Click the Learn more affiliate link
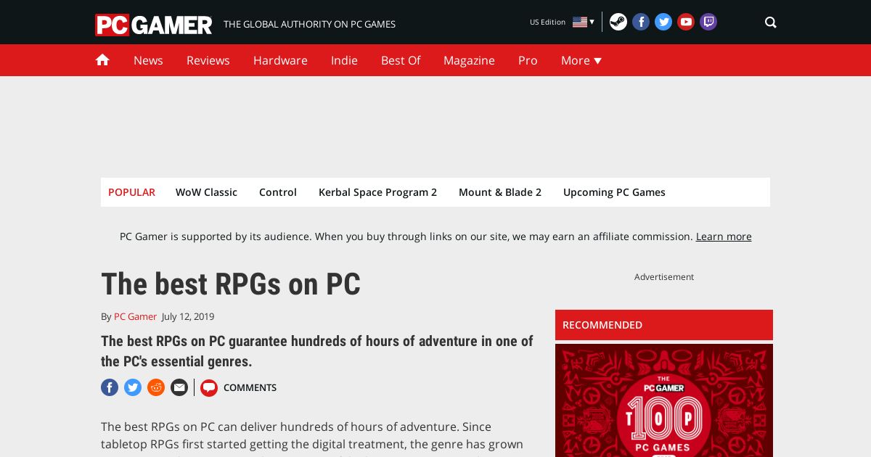 click(724, 236)
